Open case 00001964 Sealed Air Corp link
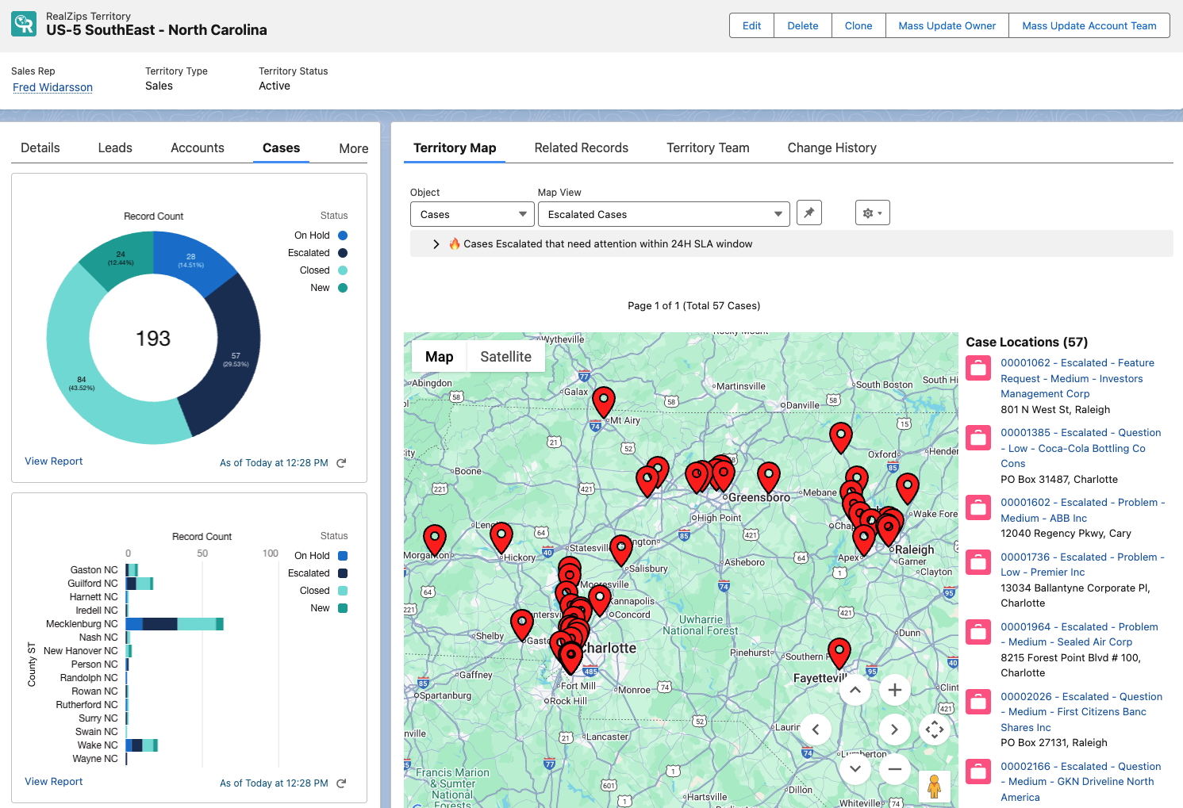The width and height of the screenshot is (1183, 808). [x=1079, y=634]
